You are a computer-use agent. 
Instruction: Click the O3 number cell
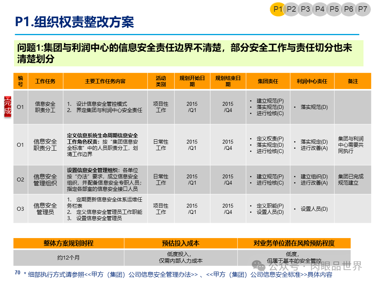pos(21,209)
